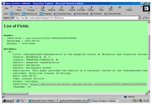Select the Open Archives Initiati... taskbar button

pos(104,101)
